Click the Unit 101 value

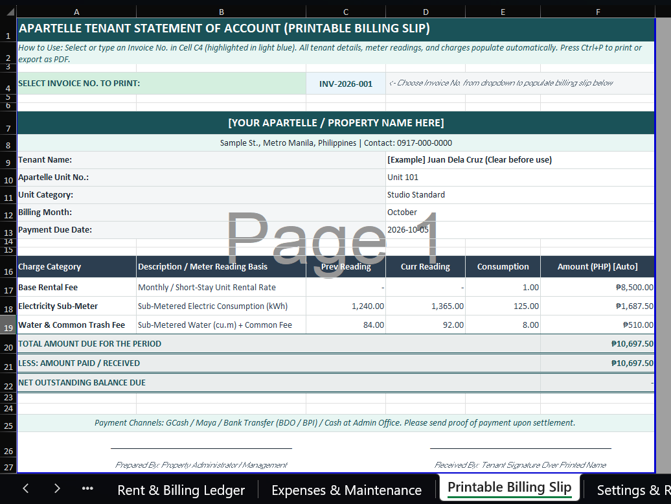(x=403, y=177)
